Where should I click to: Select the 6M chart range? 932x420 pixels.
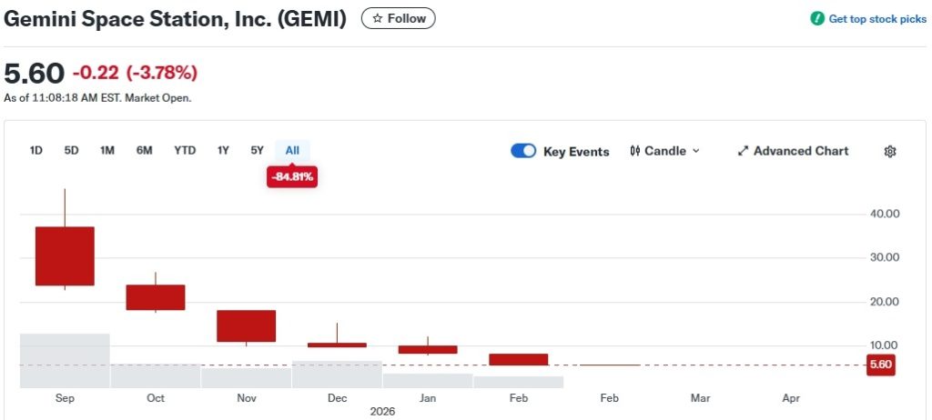[x=144, y=151]
